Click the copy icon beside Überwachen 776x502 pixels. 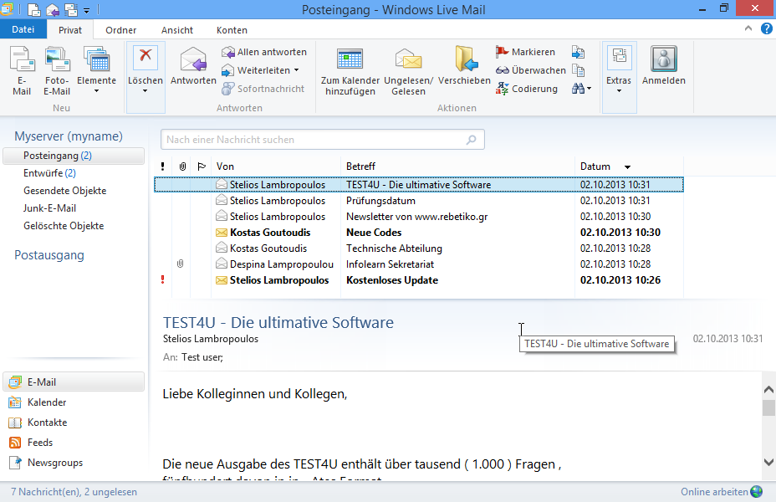coord(578,70)
